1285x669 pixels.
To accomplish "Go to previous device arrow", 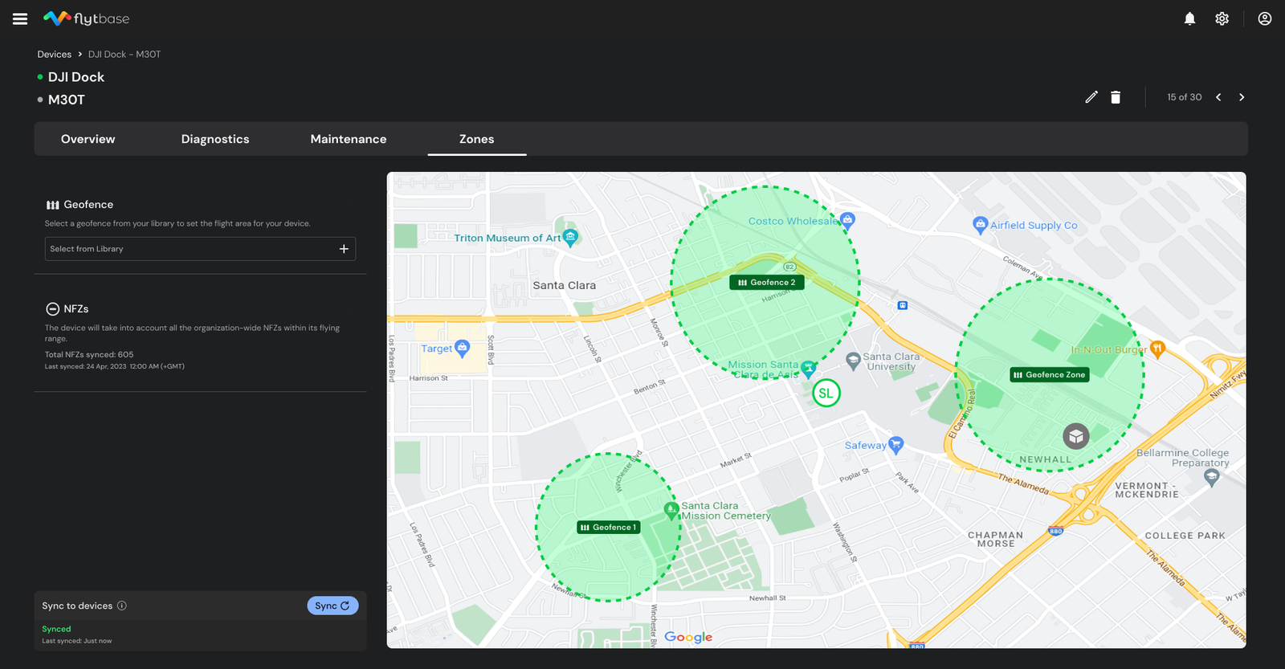I will click(x=1218, y=97).
